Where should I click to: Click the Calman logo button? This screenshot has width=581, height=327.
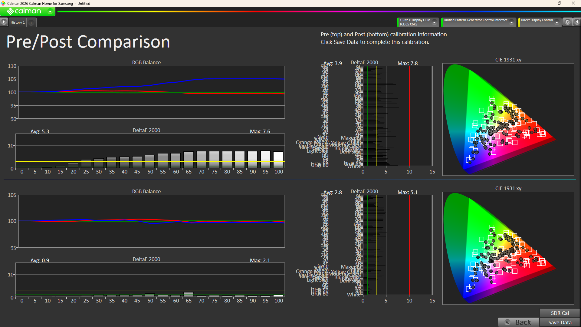[24, 12]
